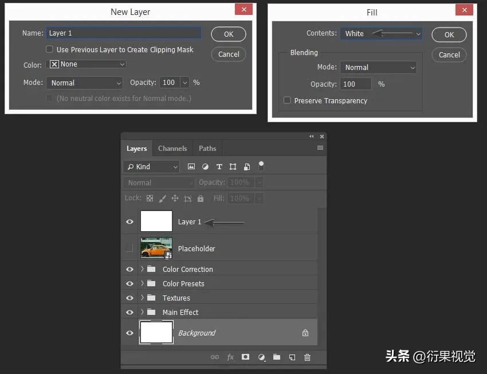Image resolution: width=487 pixels, height=374 pixels.
Task: Check the Preserve Transparency checkbox
Action: click(288, 101)
